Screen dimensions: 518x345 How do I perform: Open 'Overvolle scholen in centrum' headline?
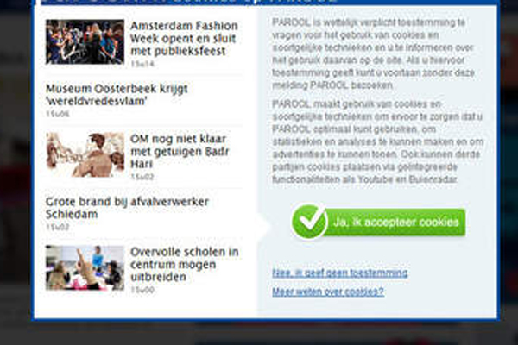click(x=184, y=266)
